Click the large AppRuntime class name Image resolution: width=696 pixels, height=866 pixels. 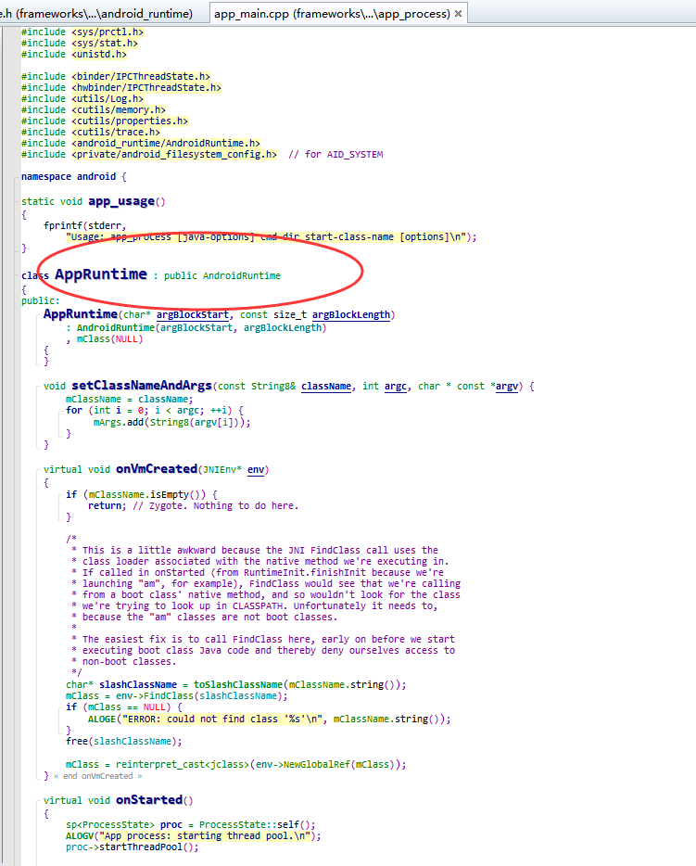point(101,274)
